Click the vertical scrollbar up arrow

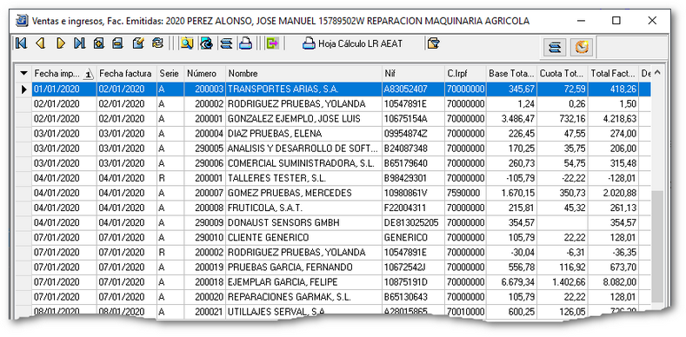point(656,73)
